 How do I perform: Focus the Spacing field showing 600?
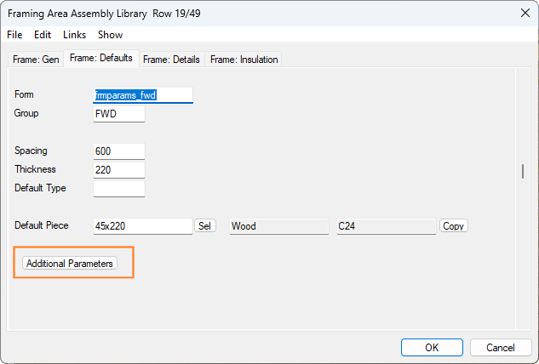[x=119, y=151]
